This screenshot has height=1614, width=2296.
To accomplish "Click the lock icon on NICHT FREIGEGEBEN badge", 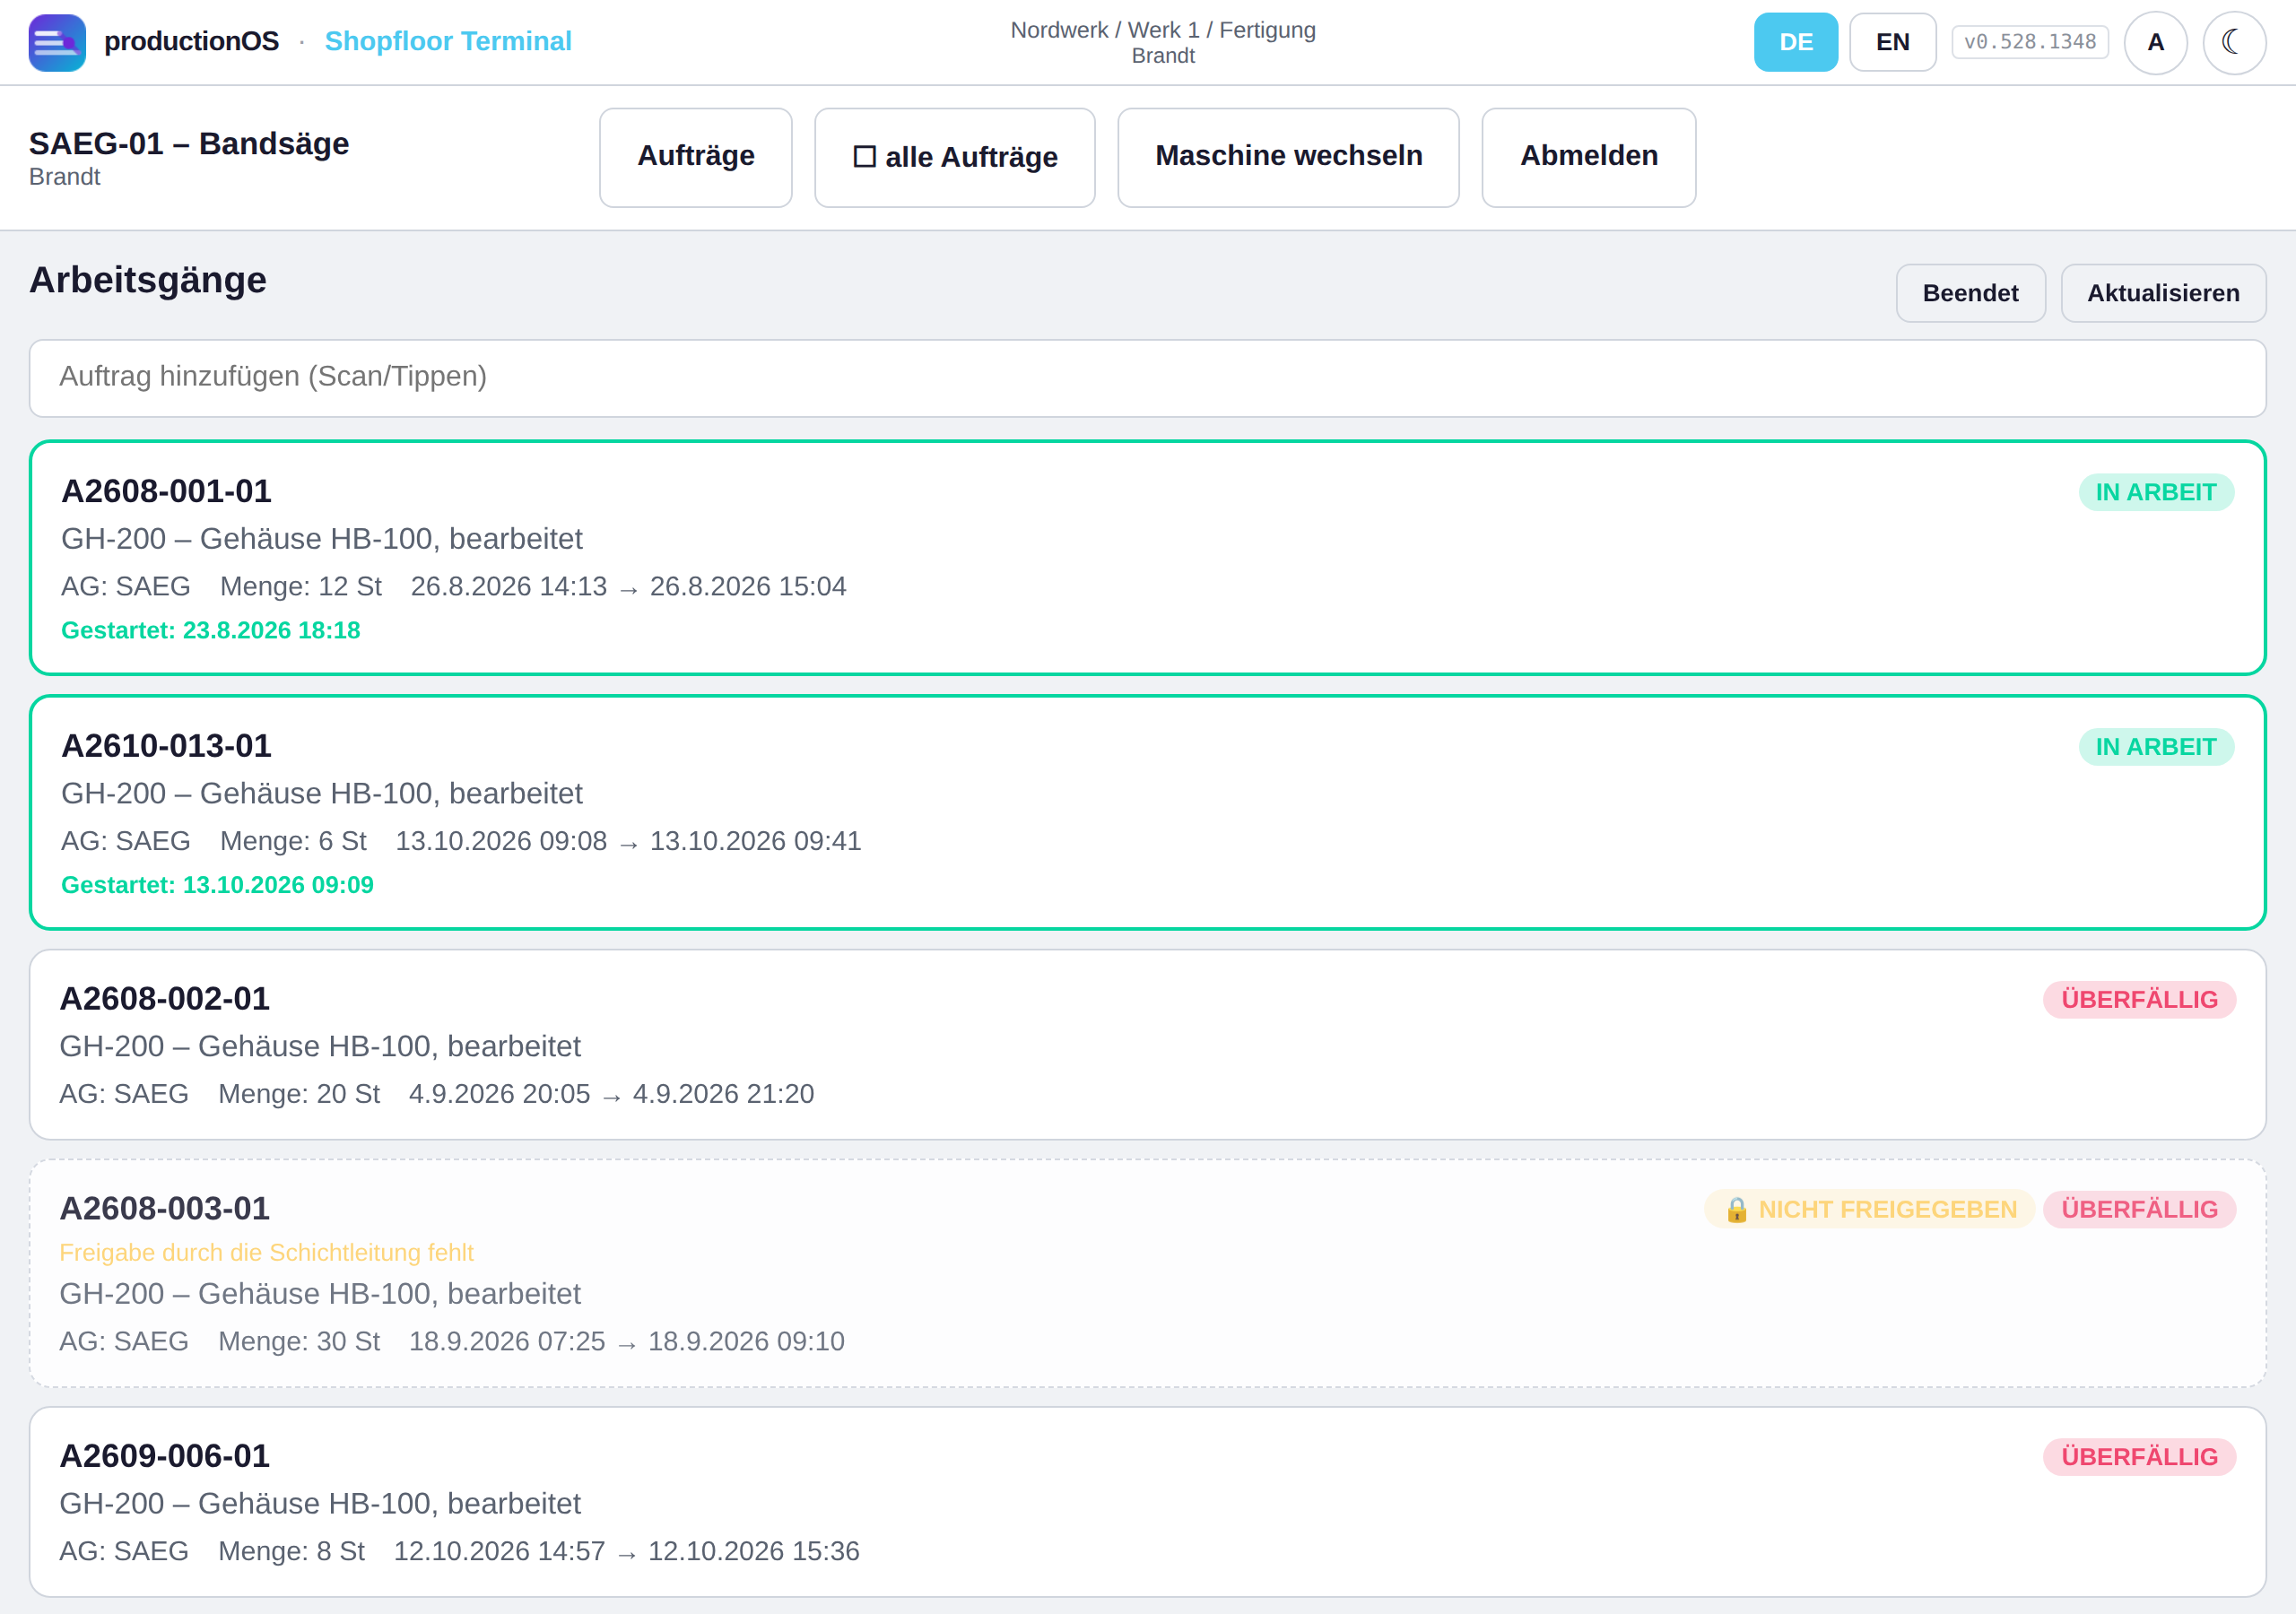I will coord(1736,1209).
